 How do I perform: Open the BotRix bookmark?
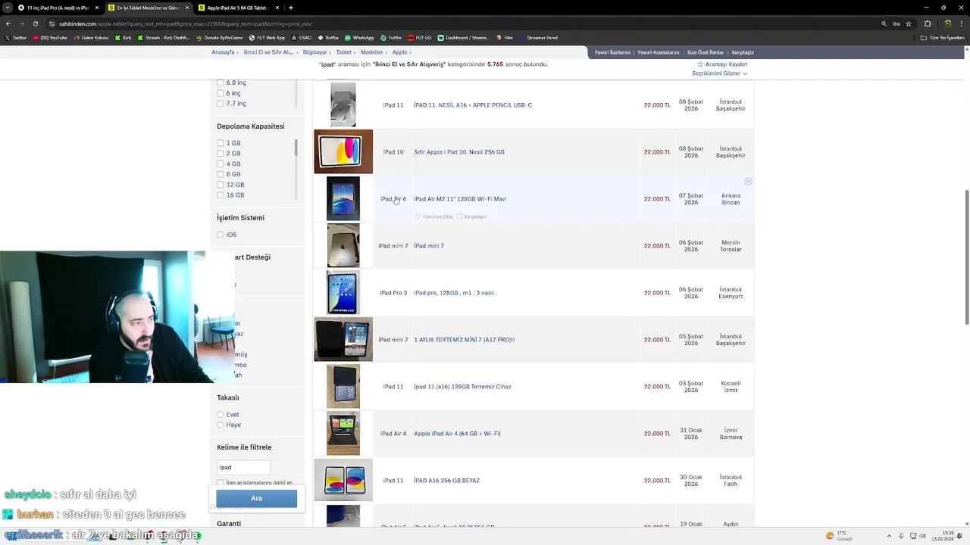tap(328, 37)
